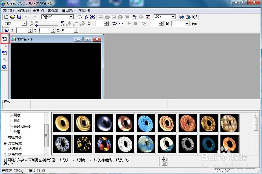
Task: Select the Resize Object tool
Action: [x=92, y=17]
